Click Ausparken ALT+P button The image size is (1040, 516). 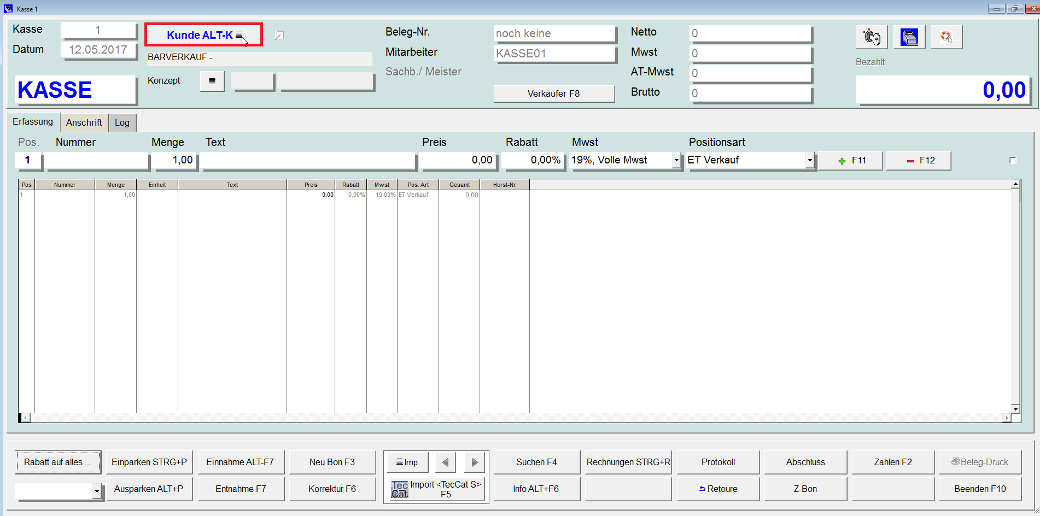pyautogui.click(x=149, y=489)
